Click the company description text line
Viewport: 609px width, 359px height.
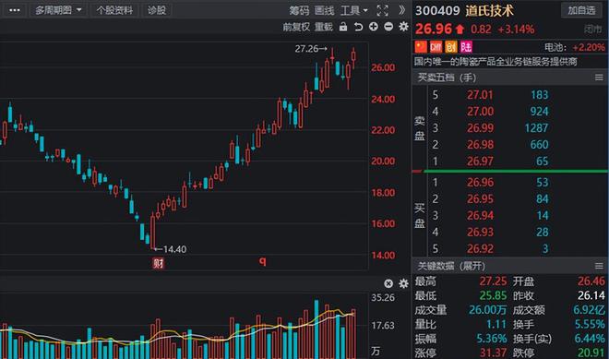pyautogui.click(x=496, y=62)
